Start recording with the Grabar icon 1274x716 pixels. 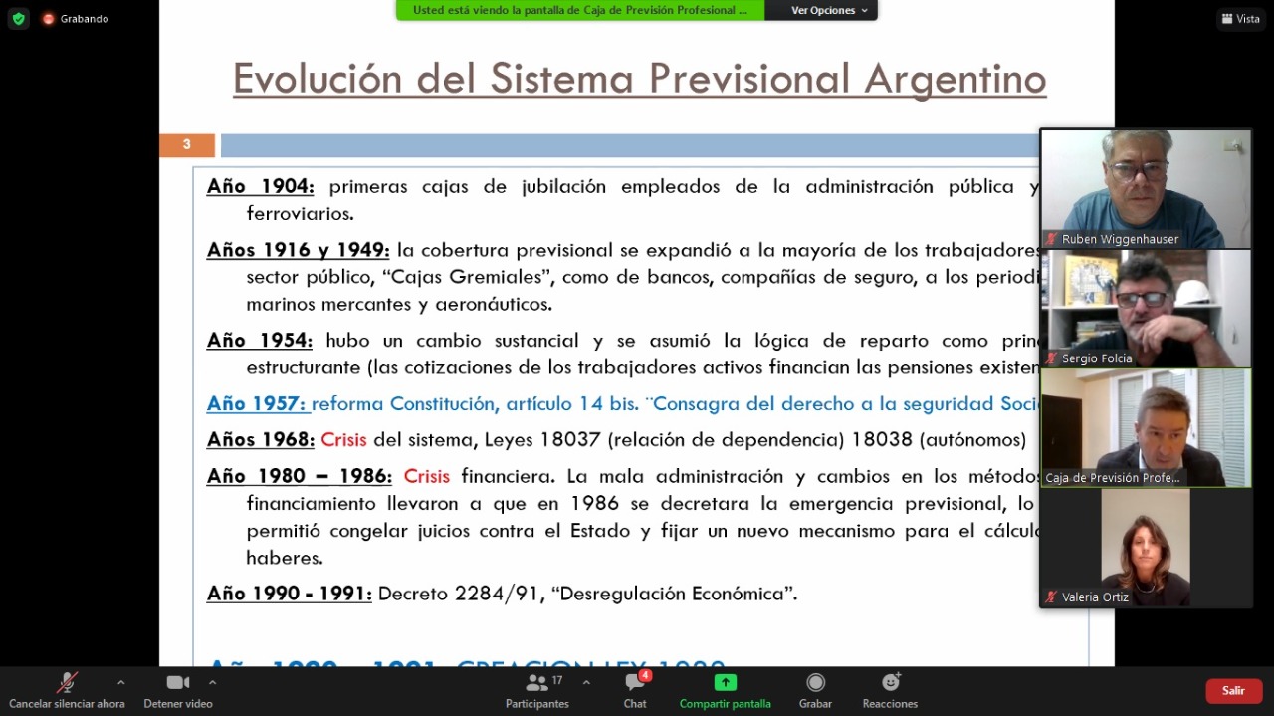pos(815,682)
